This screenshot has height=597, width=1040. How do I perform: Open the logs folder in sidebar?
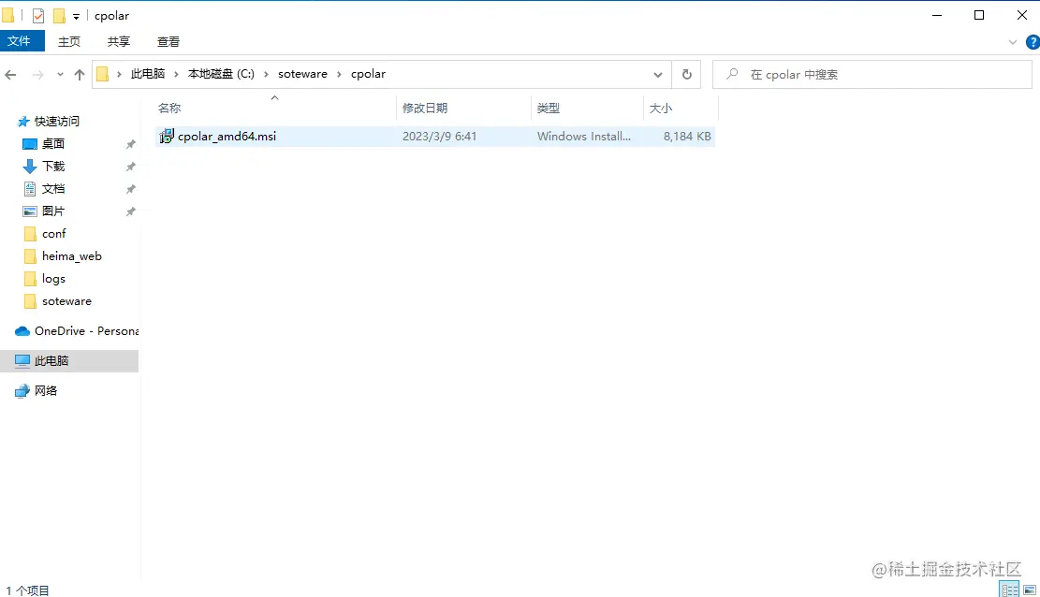click(53, 279)
